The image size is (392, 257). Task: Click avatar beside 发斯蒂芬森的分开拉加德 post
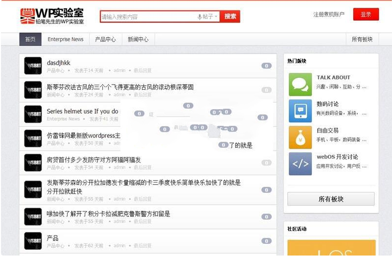(33, 189)
